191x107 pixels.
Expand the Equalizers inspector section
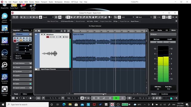coord(22,71)
